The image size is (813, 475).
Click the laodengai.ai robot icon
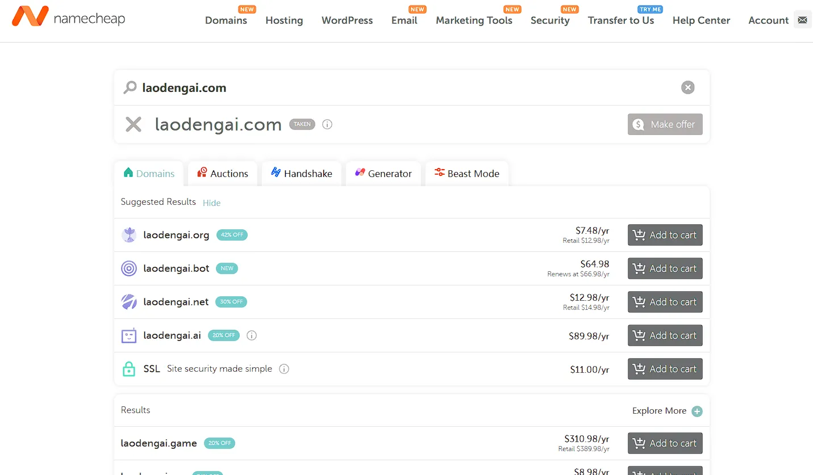click(129, 335)
